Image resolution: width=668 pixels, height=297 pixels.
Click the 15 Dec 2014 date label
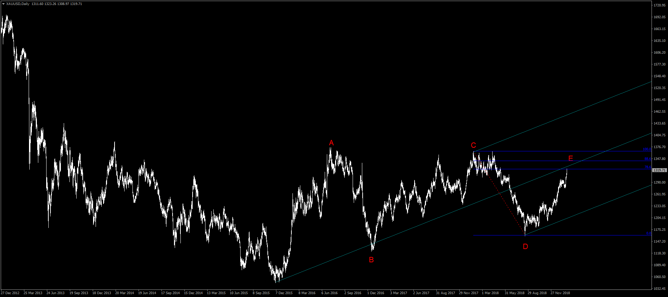(x=193, y=293)
